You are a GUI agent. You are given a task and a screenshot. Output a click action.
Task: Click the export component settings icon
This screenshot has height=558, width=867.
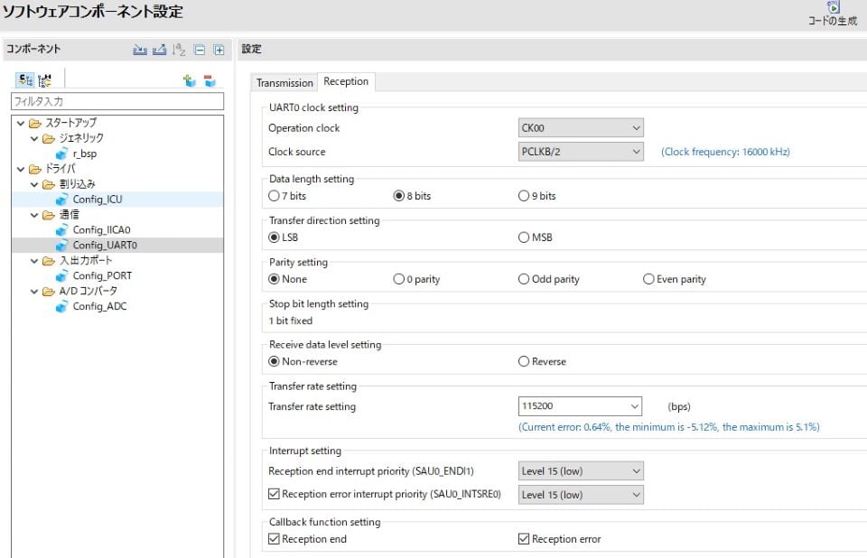pyautogui.click(x=159, y=50)
